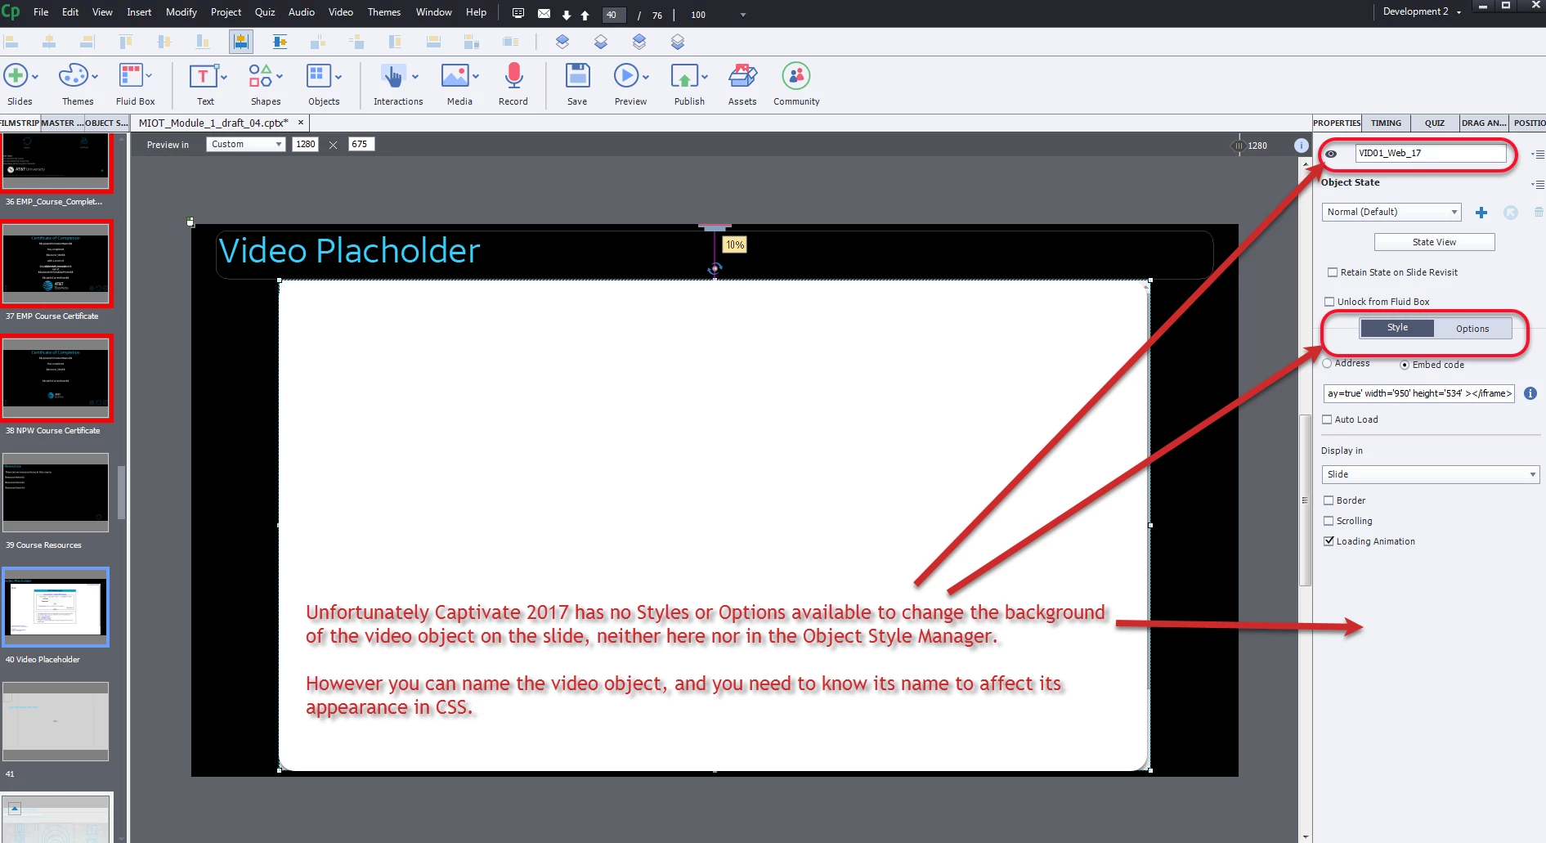Check the Border option
Screen dimensions: 1546x843
1329,500
